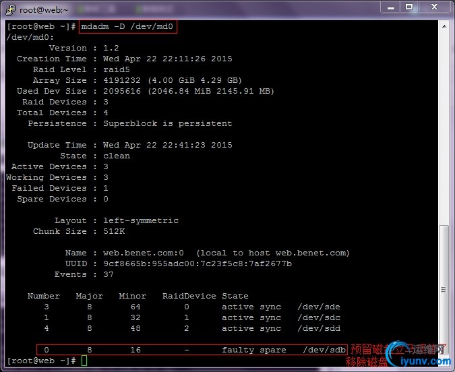Click Array Size value '4191232'
The image size is (455, 372).
pos(122,80)
